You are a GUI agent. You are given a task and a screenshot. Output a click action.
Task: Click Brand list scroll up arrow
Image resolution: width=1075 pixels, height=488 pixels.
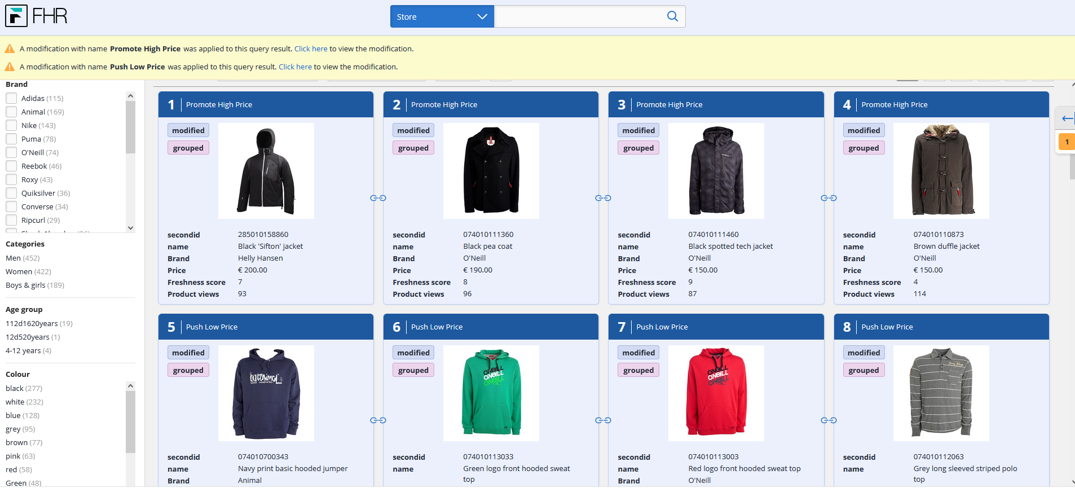(131, 96)
